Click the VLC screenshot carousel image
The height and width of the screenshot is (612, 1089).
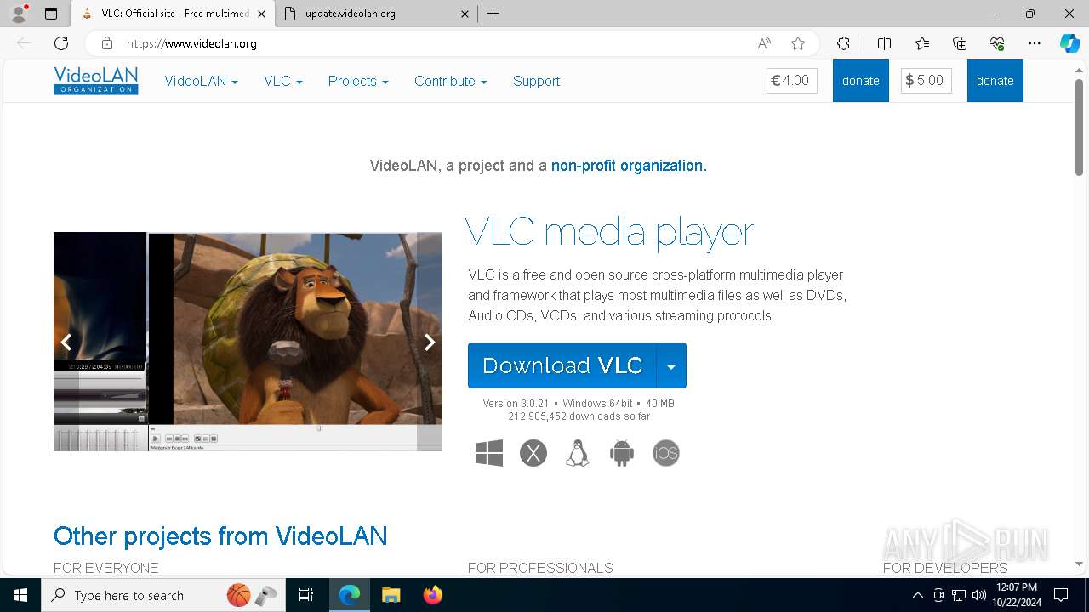248,342
